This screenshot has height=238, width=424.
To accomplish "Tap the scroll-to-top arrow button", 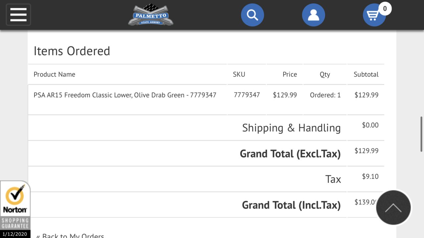I will coord(394,208).
